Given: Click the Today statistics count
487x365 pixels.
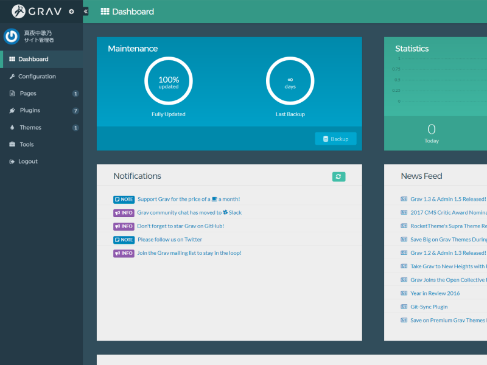Looking at the screenshot, I should [432, 129].
